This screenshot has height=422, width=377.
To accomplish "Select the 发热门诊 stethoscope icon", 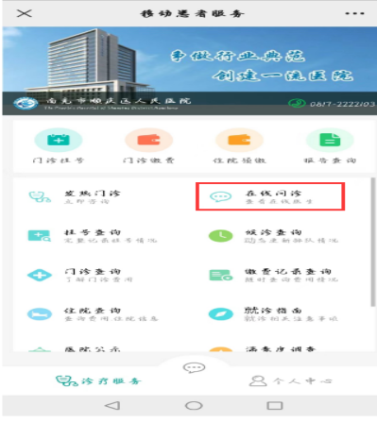I will coord(40,197).
